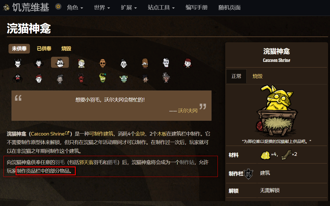Open the 随机页面 menu item
The height and width of the screenshot is (206, 330).
230,7
